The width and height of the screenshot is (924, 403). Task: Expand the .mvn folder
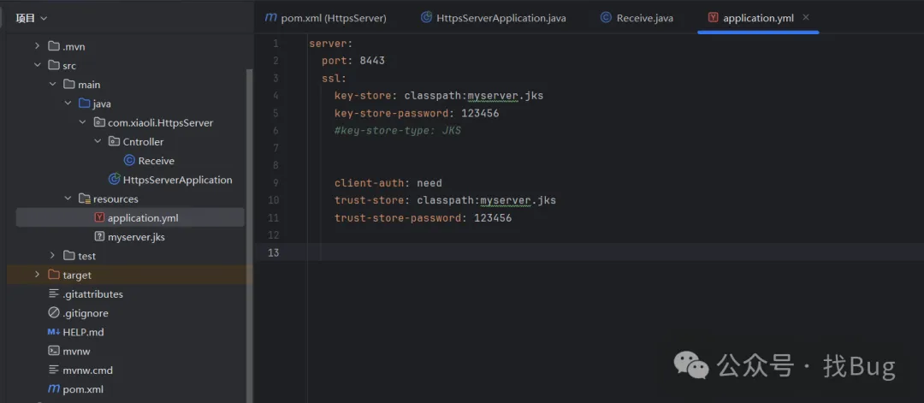point(37,46)
